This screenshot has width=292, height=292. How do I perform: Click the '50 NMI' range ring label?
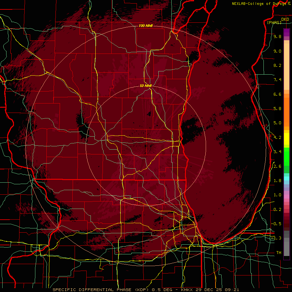pyautogui.click(x=146, y=86)
